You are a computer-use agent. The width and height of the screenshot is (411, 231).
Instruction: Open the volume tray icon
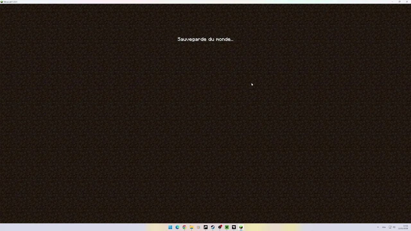[394, 227]
